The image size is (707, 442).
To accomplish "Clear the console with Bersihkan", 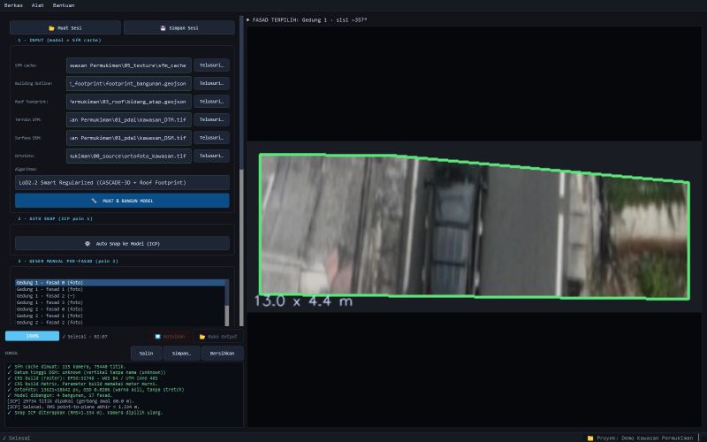I will click(x=223, y=353).
